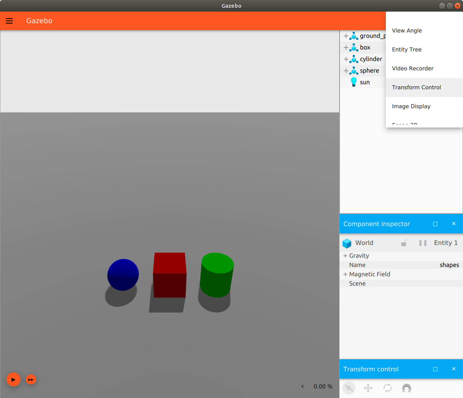Collapse the real-time factor panel arrow
This screenshot has height=398, width=463.
[x=302, y=386]
